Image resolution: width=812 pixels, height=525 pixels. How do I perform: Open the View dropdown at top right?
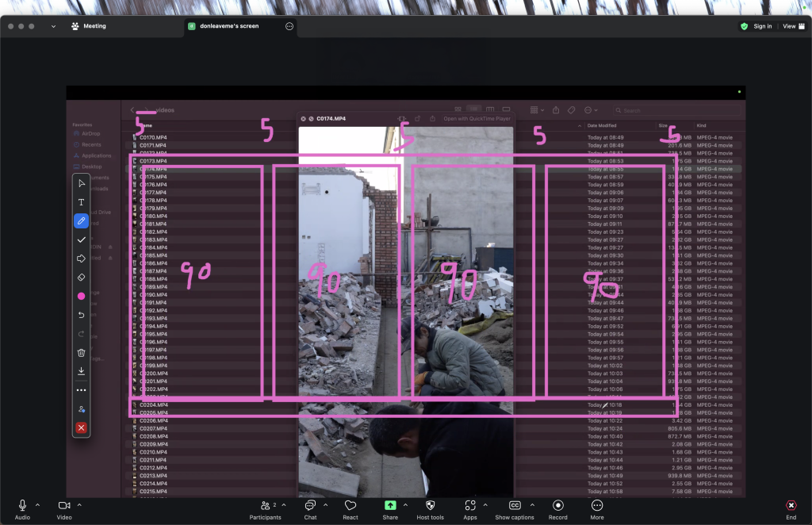coord(791,26)
